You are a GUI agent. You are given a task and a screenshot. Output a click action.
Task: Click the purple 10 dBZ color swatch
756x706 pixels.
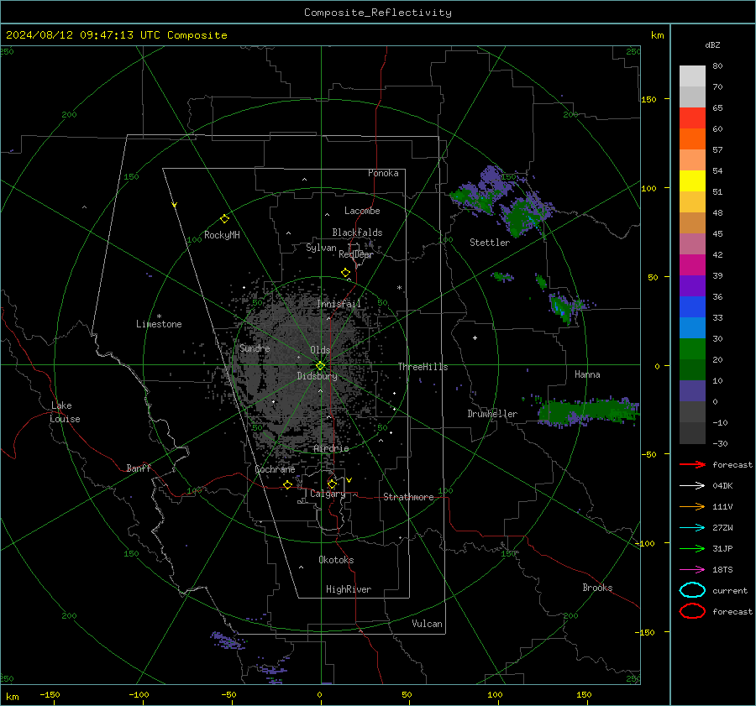tap(692, 391)
